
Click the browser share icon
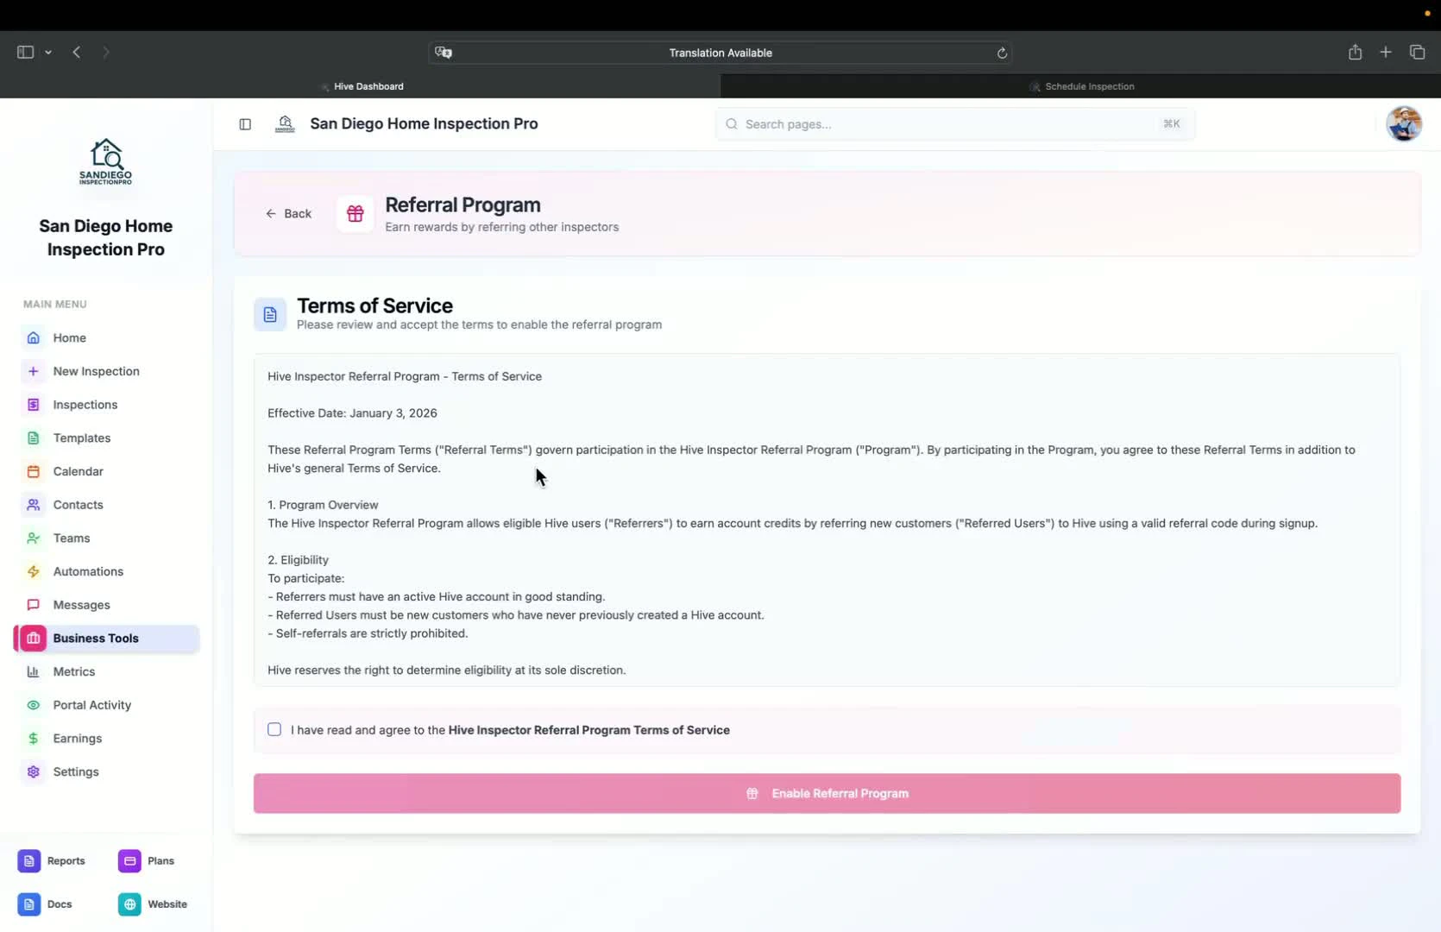[x=1355, y=52]
